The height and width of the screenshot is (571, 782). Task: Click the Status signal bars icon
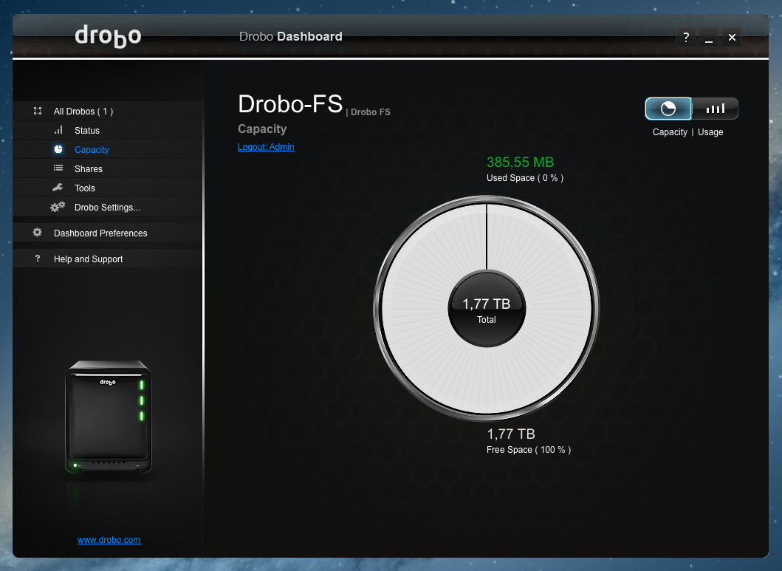(58, 130)
